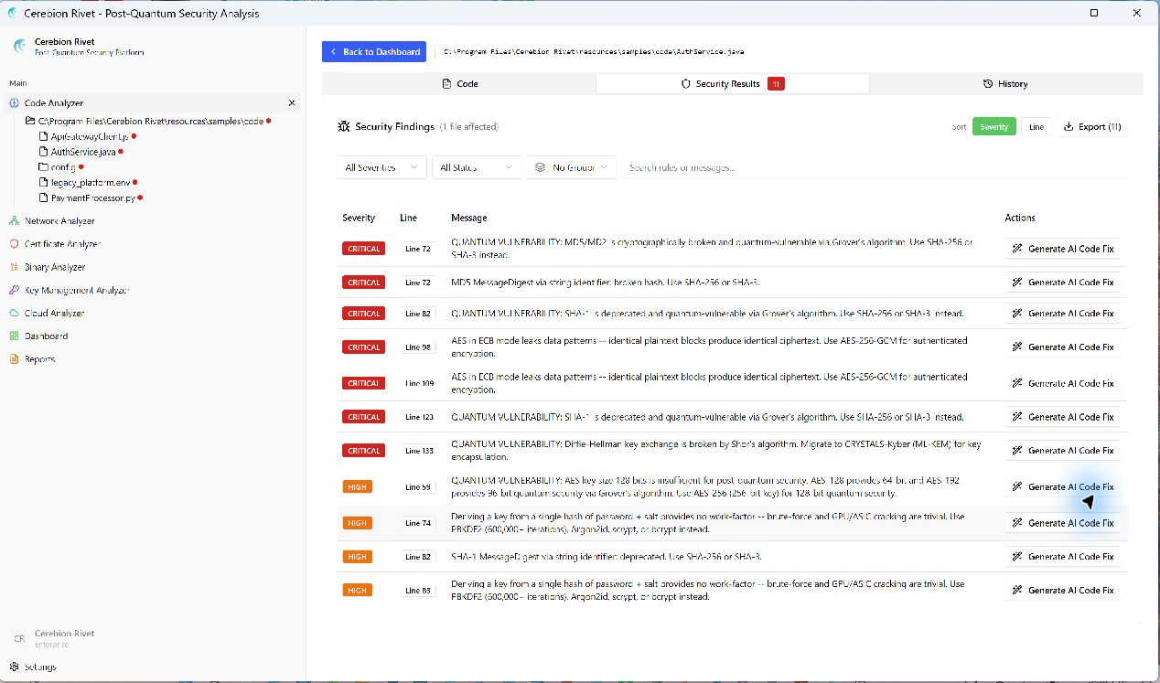Open the Reports document icon

pos(14,359)
